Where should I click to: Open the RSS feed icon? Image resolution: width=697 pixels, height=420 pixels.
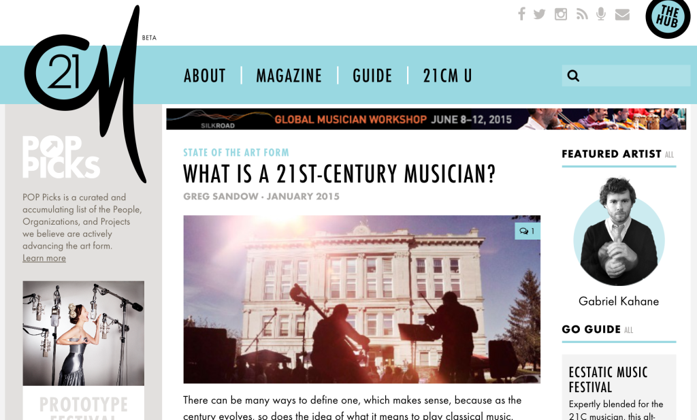pyautogui.click(x=582, y=14)
